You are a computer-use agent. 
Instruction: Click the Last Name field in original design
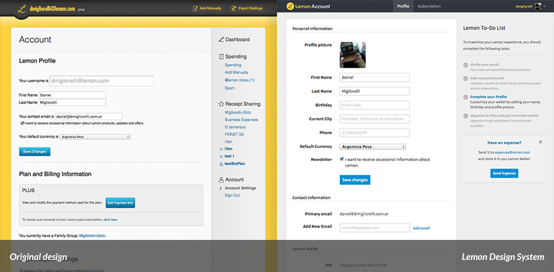pyautogui.click(x=73, y=103)
